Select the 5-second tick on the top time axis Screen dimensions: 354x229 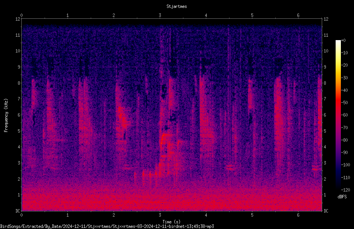(252, 15)
